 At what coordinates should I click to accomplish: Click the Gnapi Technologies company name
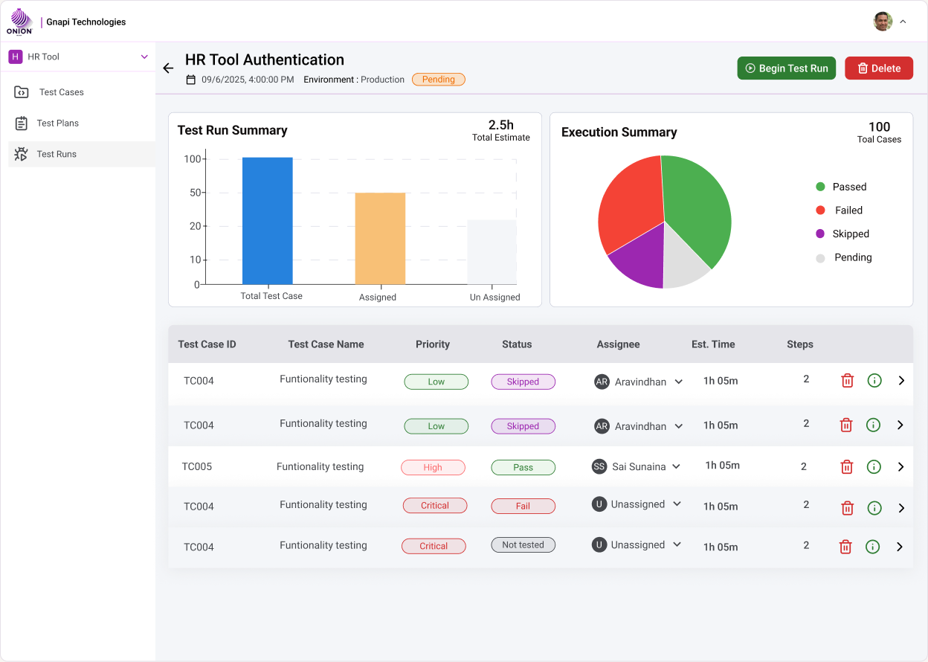point(86,22)
